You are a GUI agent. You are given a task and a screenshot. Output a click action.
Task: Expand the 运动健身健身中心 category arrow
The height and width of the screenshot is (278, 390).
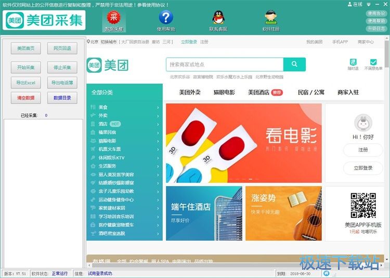click(x=158, y=200)
